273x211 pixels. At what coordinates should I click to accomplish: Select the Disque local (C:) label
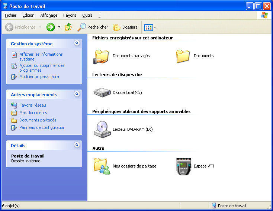(127, 92)
